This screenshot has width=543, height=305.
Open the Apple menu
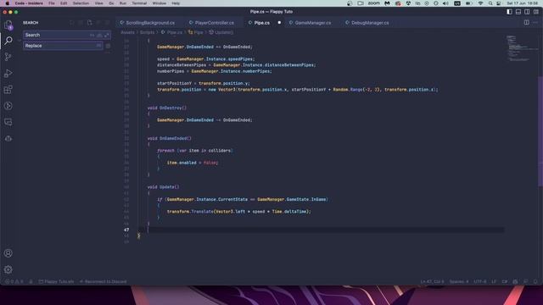8,3
